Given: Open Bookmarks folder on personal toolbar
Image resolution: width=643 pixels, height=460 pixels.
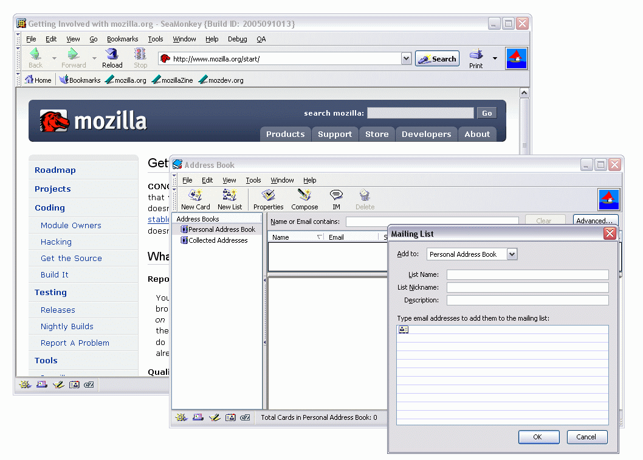Looking at the screenshot, I should point(80,80).
